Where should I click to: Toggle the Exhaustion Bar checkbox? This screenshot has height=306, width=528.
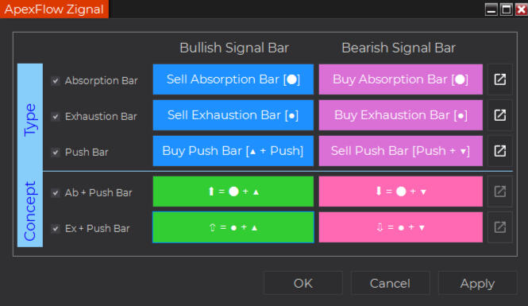(56, 117)
